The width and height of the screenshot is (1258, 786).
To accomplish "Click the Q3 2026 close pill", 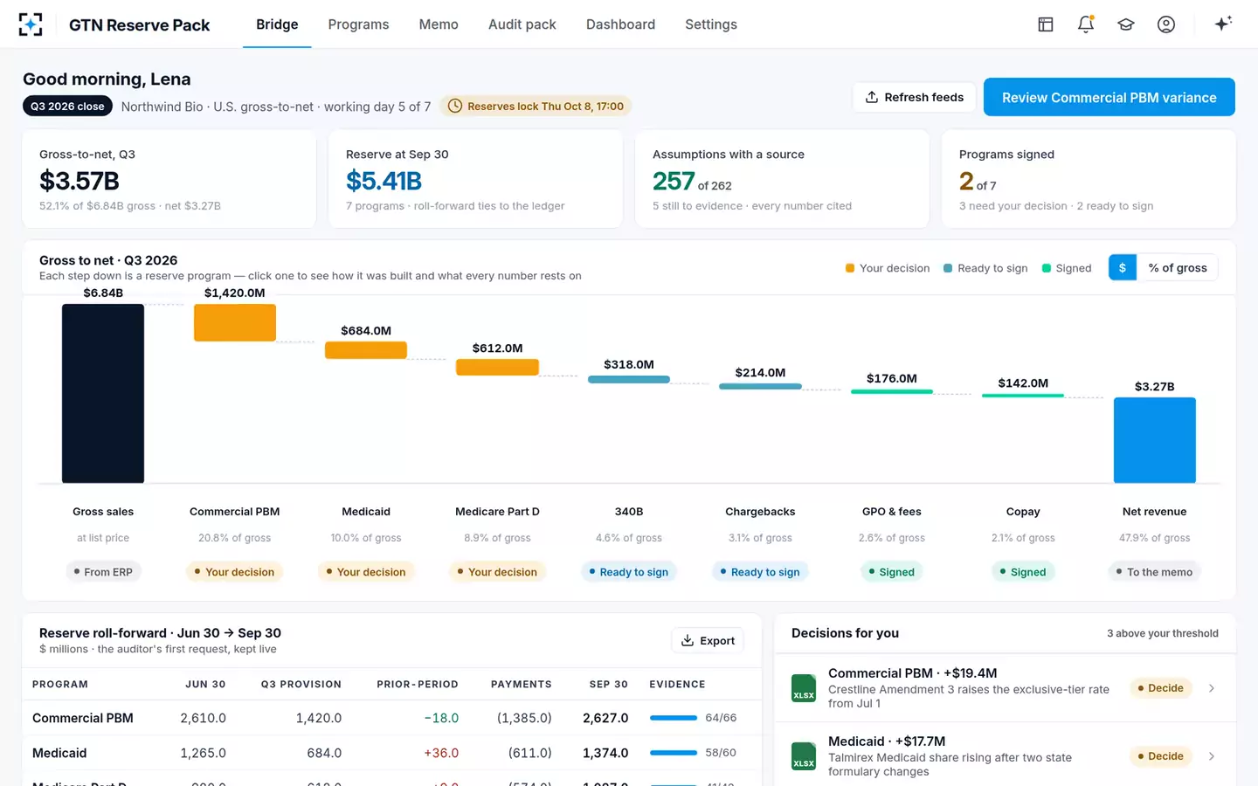I will (67, 107).
